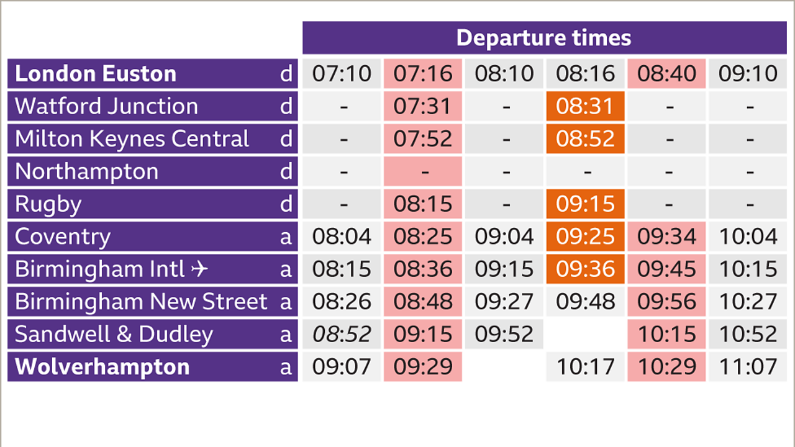Click the pink 08:40 London Euston departure
This screenshot has width=795, height=447.
(666, 74)
